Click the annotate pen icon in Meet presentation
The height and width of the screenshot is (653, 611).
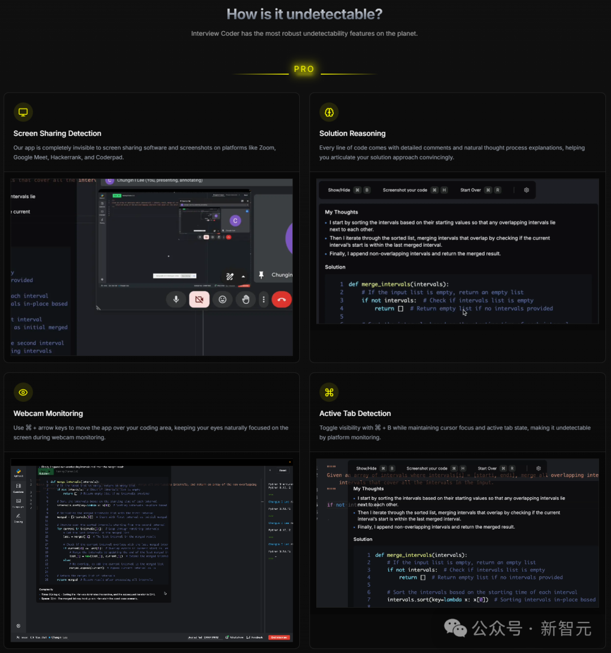click(x=230, y=277)
